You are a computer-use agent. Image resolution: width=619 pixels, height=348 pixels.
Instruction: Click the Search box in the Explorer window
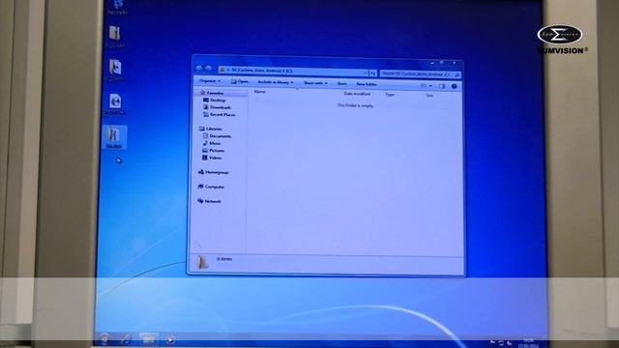pos(421,73)
